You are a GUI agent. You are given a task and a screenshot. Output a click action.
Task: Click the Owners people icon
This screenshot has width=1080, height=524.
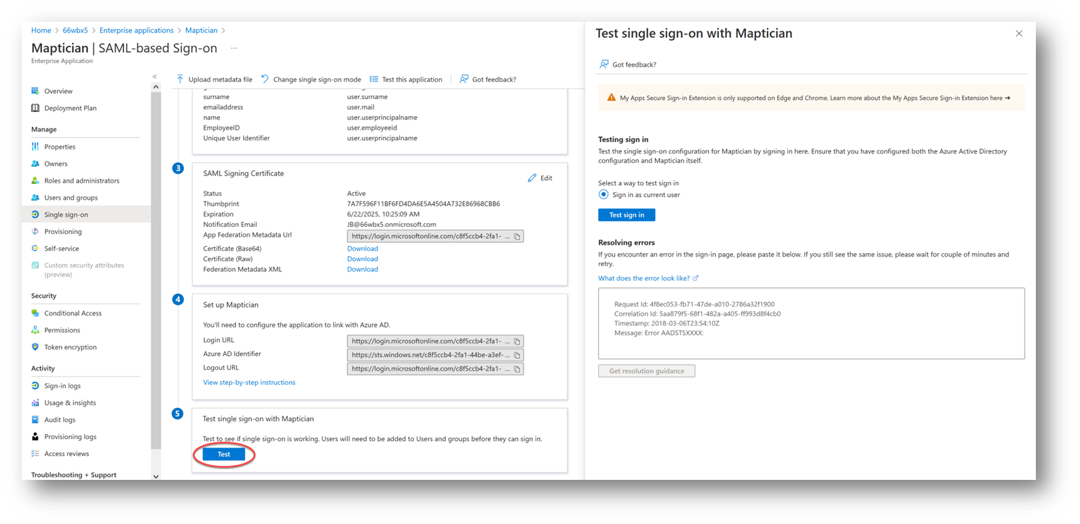click(x=35, y=164)
